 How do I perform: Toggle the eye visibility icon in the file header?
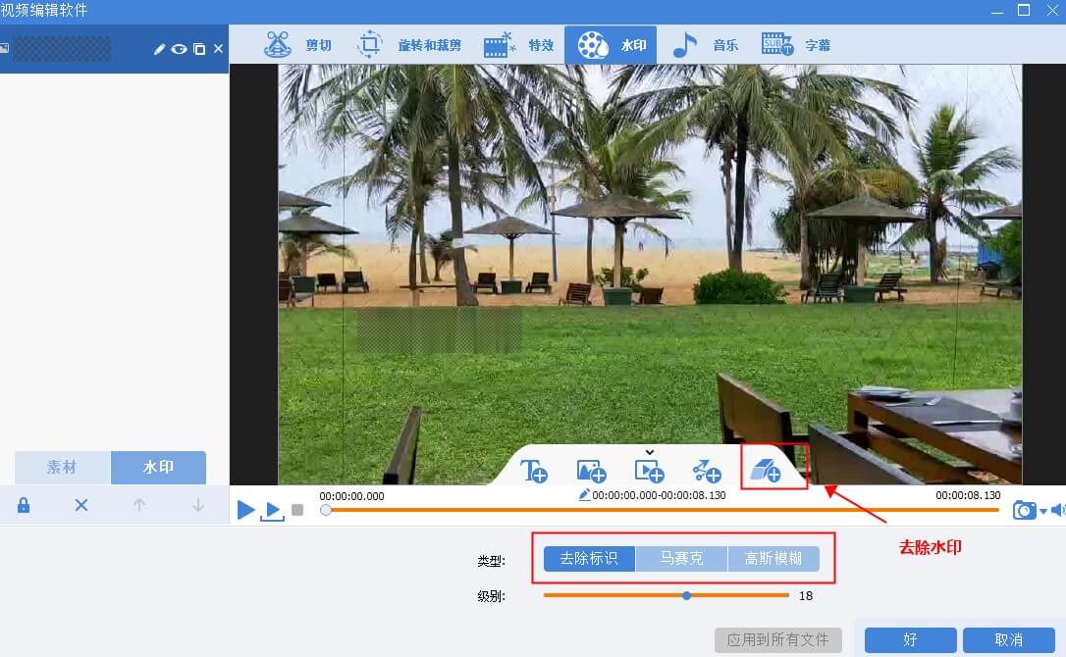point(179,49)
